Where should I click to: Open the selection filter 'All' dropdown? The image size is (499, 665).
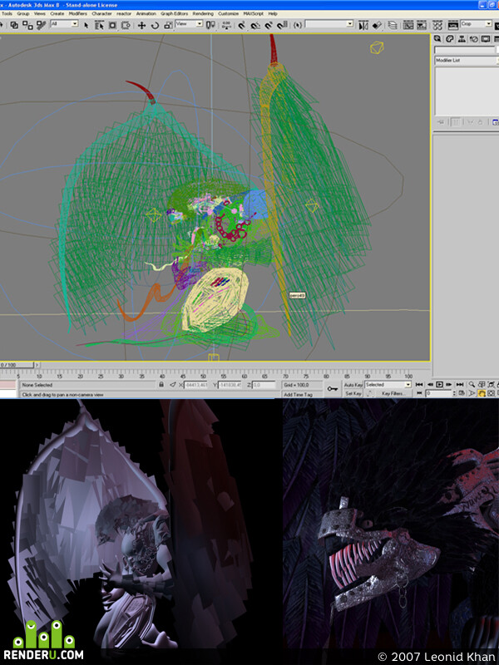65,24
